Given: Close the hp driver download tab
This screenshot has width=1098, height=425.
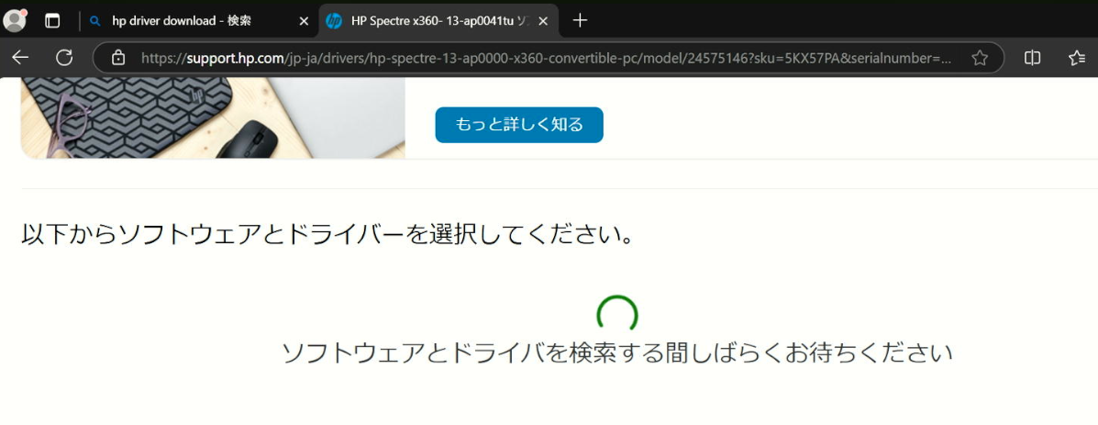Looking at the screenshot, I should click(304, 21).
